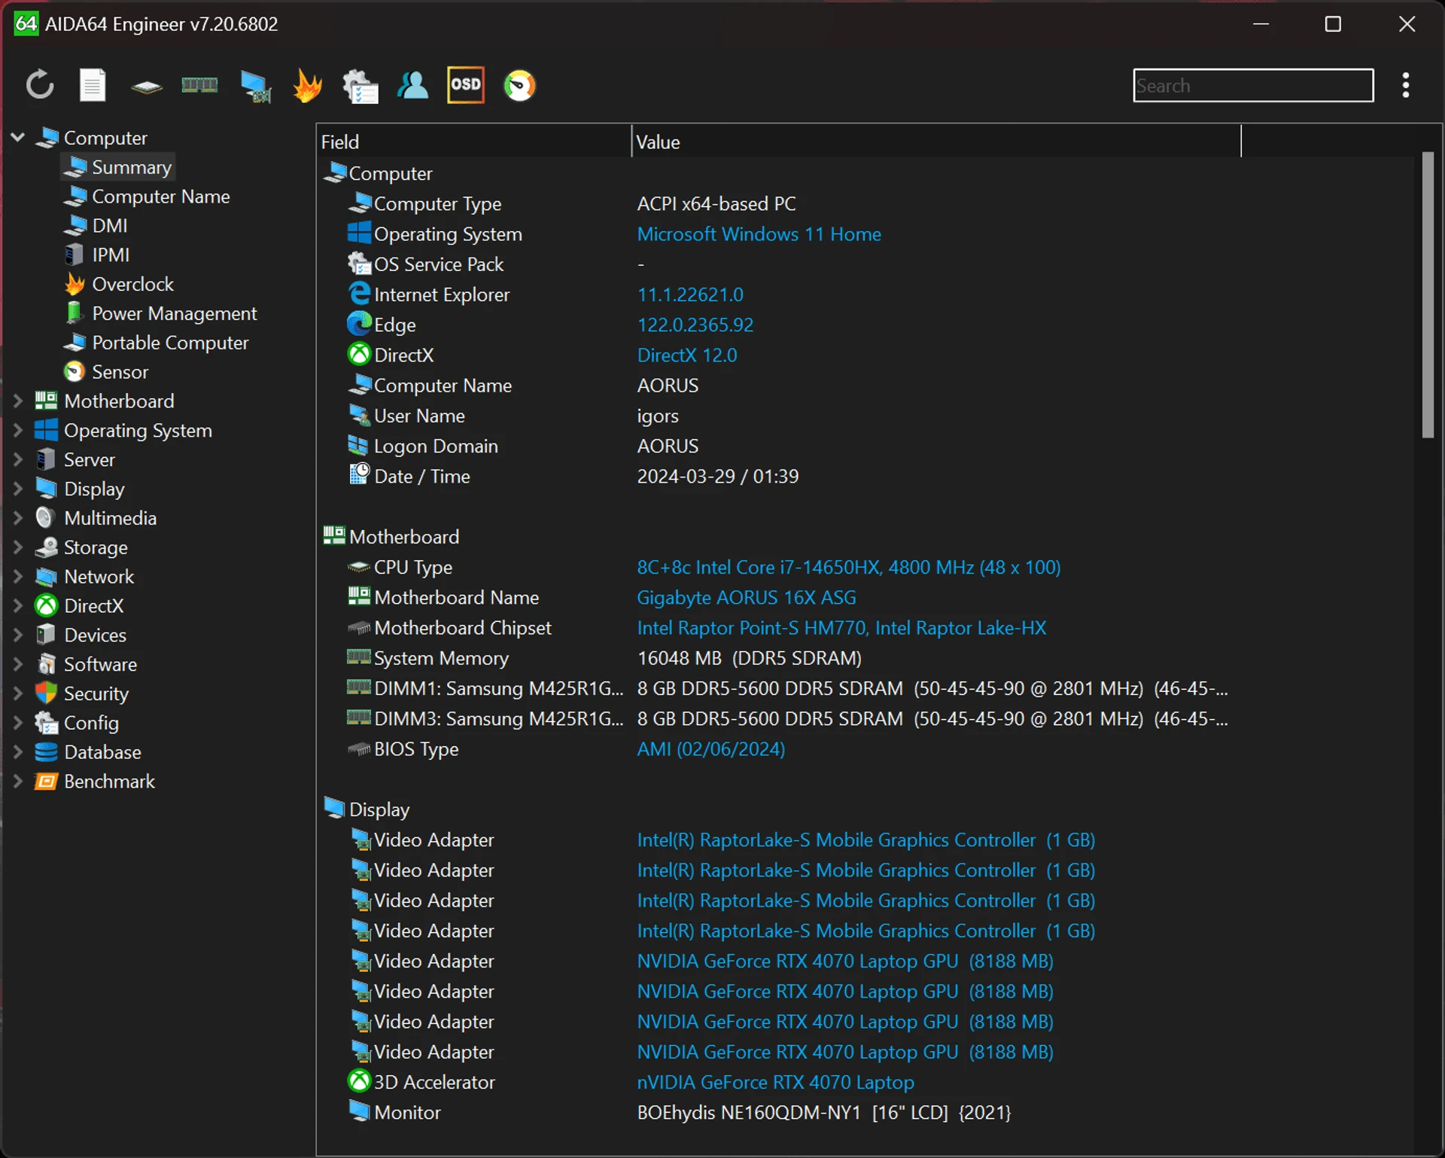Image resolution: width=1445 pixels, height=1158 pixels.
Task: Open the SensorPanel gauge toolbar icon
Action: click(x=519, y=85)
